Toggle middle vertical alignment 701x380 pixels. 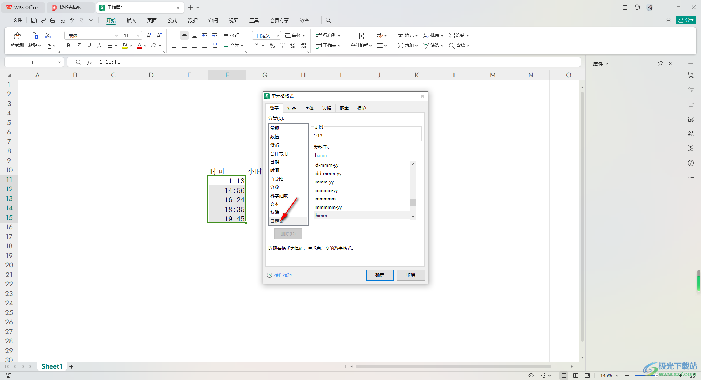[x=184, y=35]
